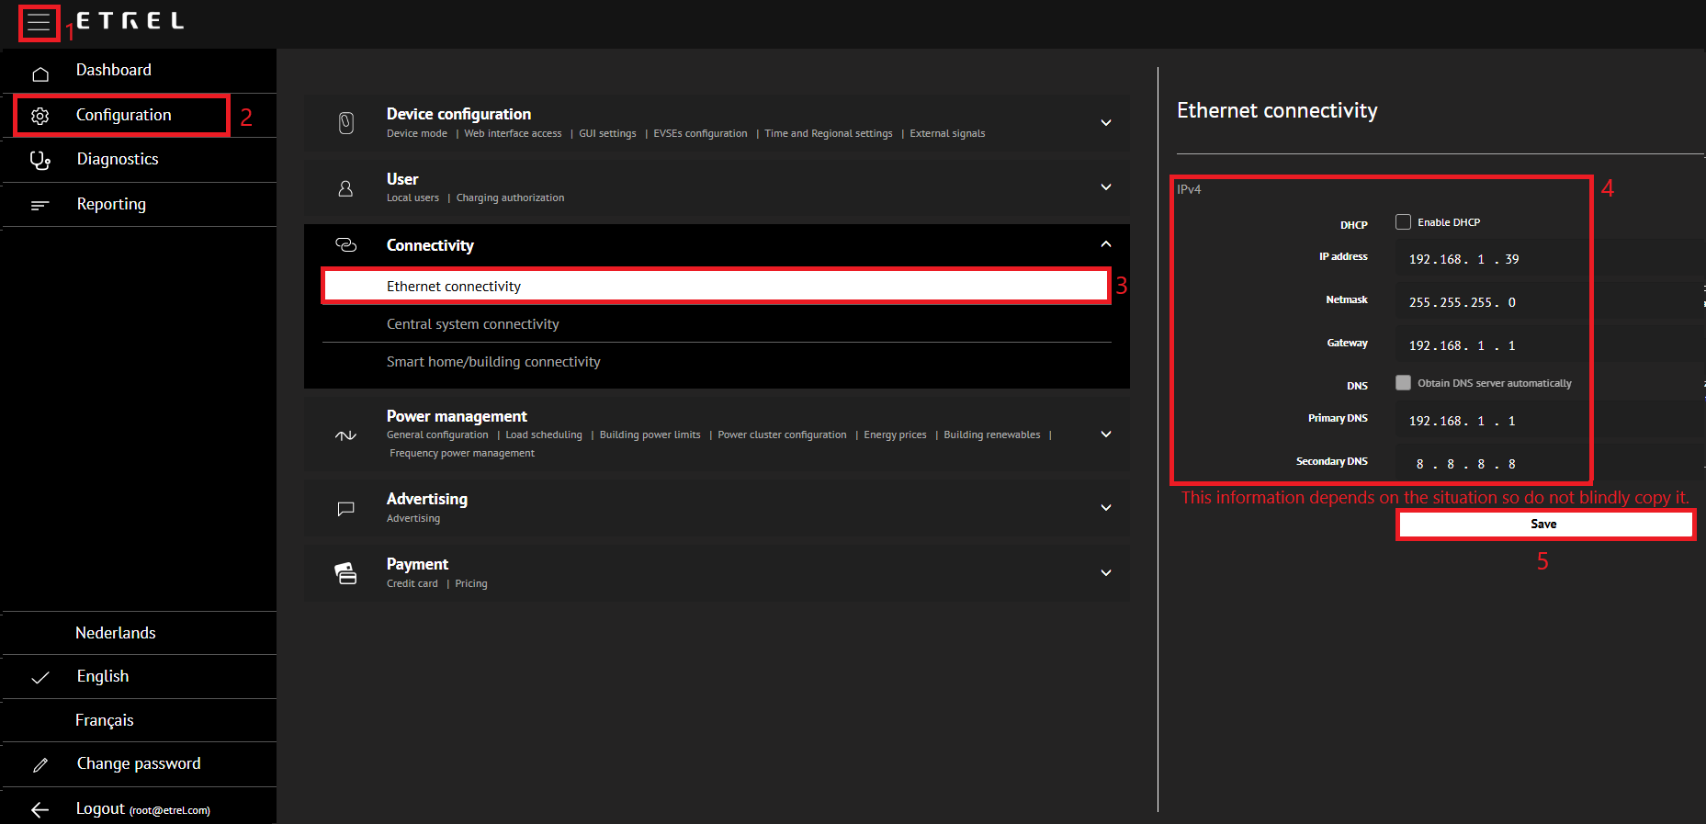Collapse the Connectivity section chevron
This screenshot has width=1706, height=824.
pos(1105,244)
